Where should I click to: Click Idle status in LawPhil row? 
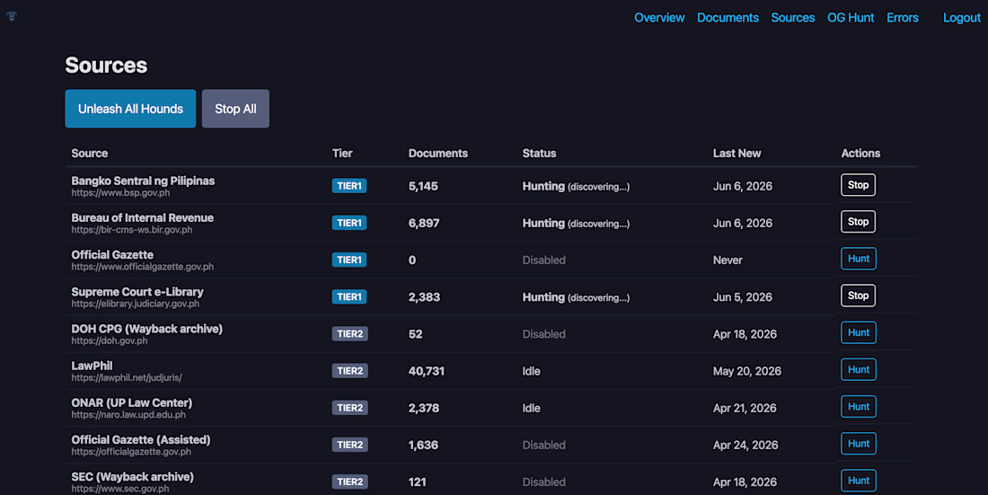(x=531, y=371)
